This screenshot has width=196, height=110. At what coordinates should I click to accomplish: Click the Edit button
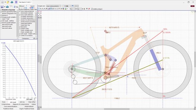pos(66,6)
